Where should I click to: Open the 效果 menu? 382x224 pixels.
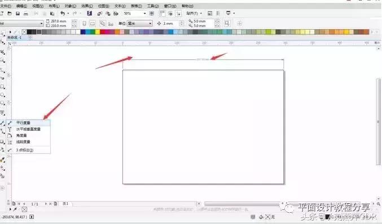(87, 6)
